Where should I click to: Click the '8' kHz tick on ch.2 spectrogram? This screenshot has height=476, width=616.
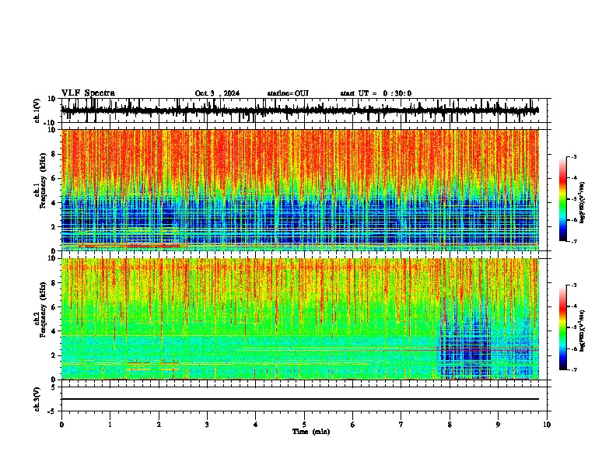54,283
